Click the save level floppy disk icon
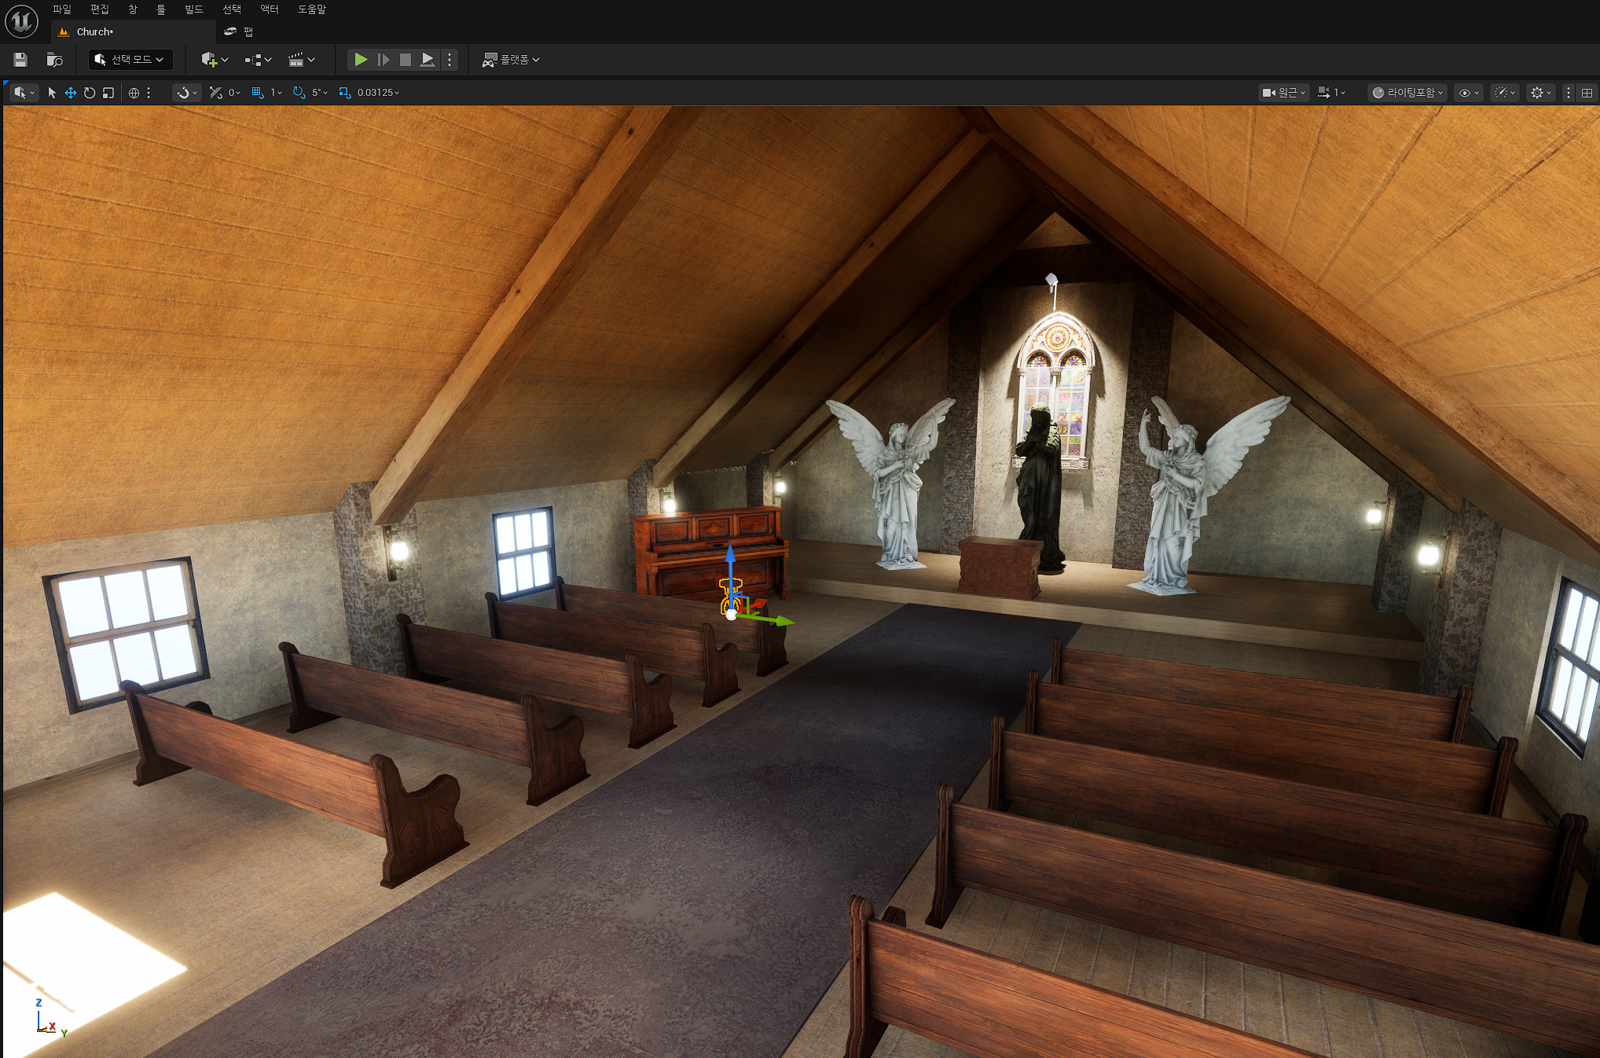Viewport: 1600px width, 1058px height. (x=20, y=60)
